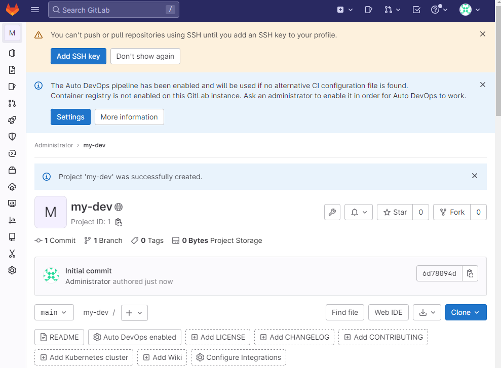Open the Clone dropdown button
The height and width of the screenshot is (368, 501).
[x=466, y=312]
